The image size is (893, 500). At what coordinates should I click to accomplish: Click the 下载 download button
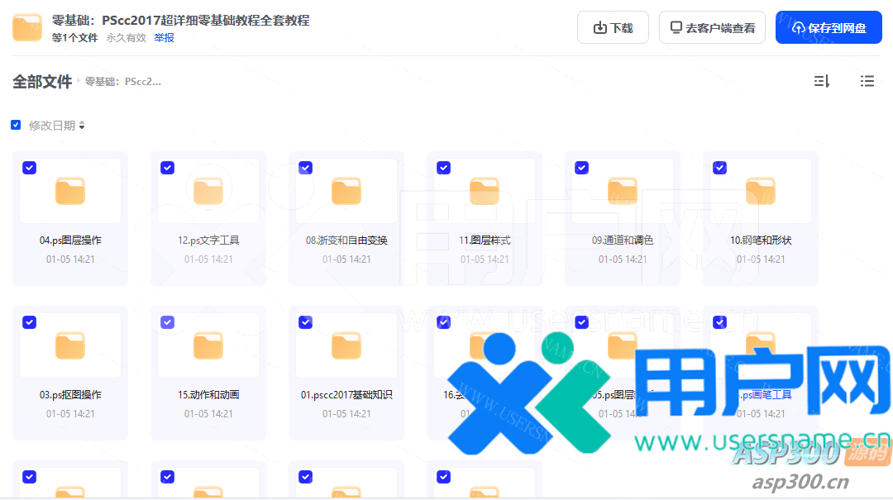(x=613, y=27)
